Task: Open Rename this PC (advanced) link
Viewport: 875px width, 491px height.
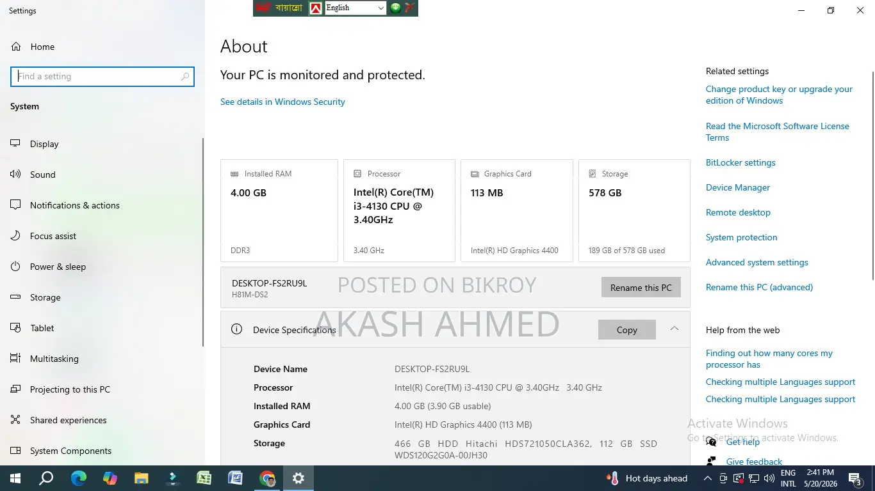Action: tap(759, 287)
